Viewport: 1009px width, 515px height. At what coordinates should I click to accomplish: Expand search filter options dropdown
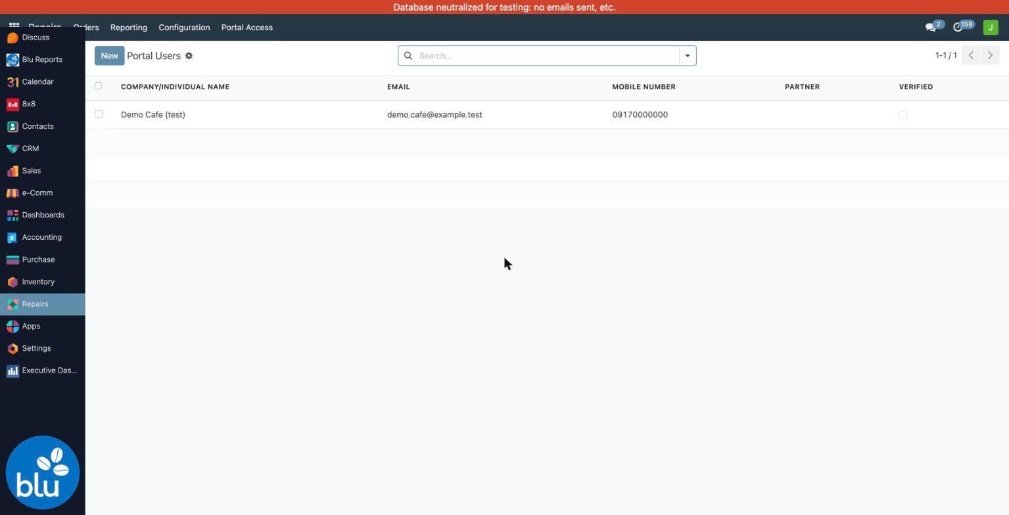coord(688,56)
